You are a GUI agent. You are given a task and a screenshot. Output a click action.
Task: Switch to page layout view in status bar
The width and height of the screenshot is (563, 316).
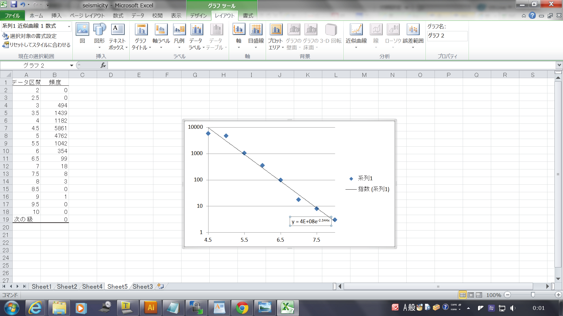[x=471, y=295]
